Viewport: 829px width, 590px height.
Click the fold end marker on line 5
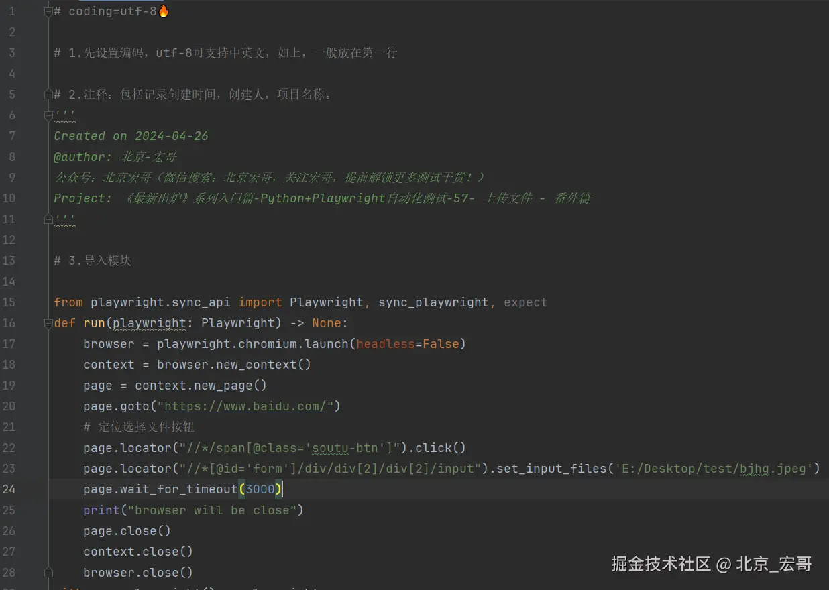[x=48, y=95]
